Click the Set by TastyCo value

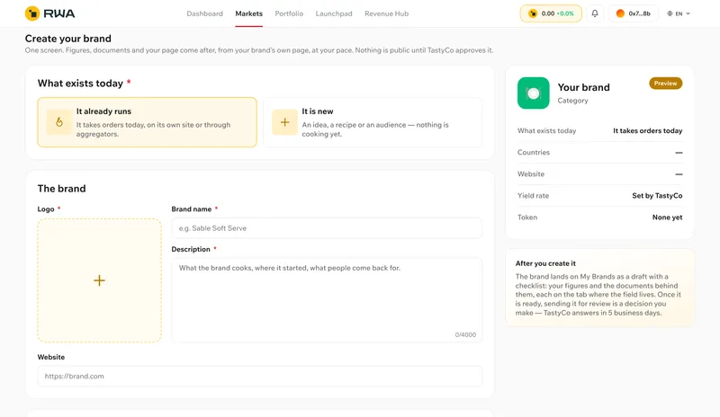657,195
